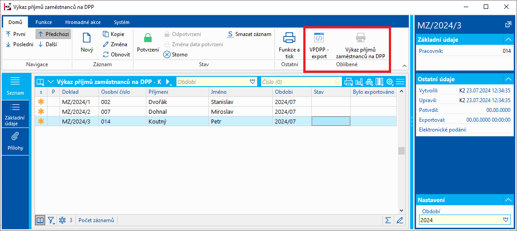
Task: Focus the Číslo search field
Action: (x=301, y=82)
